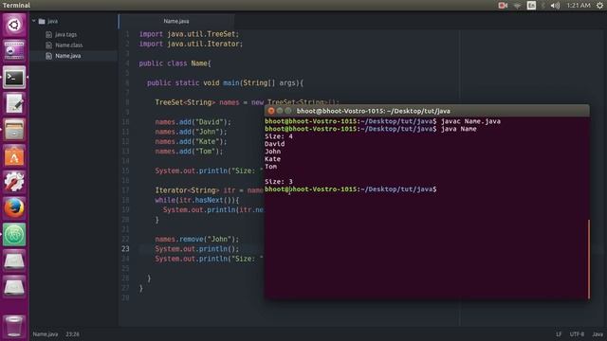Click line number 23 in the gutter
Screen dimensions: 607x341
(125, 248)
